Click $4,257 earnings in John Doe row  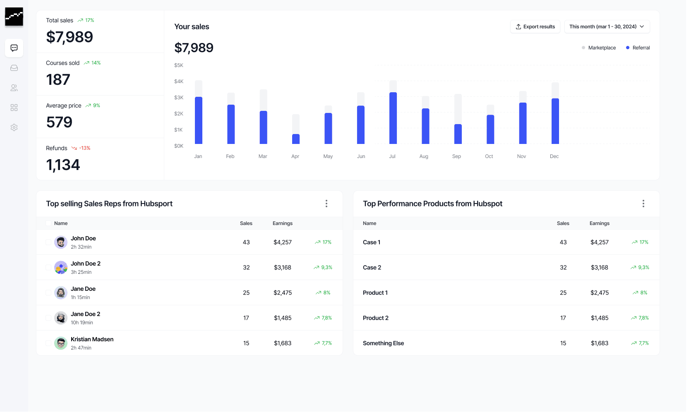pos(283,242)
